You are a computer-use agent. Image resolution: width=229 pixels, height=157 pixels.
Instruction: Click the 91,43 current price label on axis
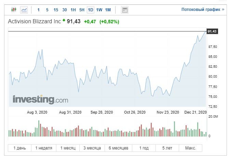(212, 31)
